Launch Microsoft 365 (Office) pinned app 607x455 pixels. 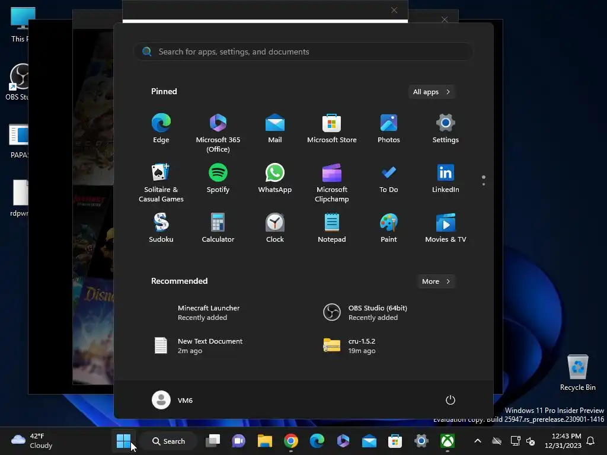(218, 133)
